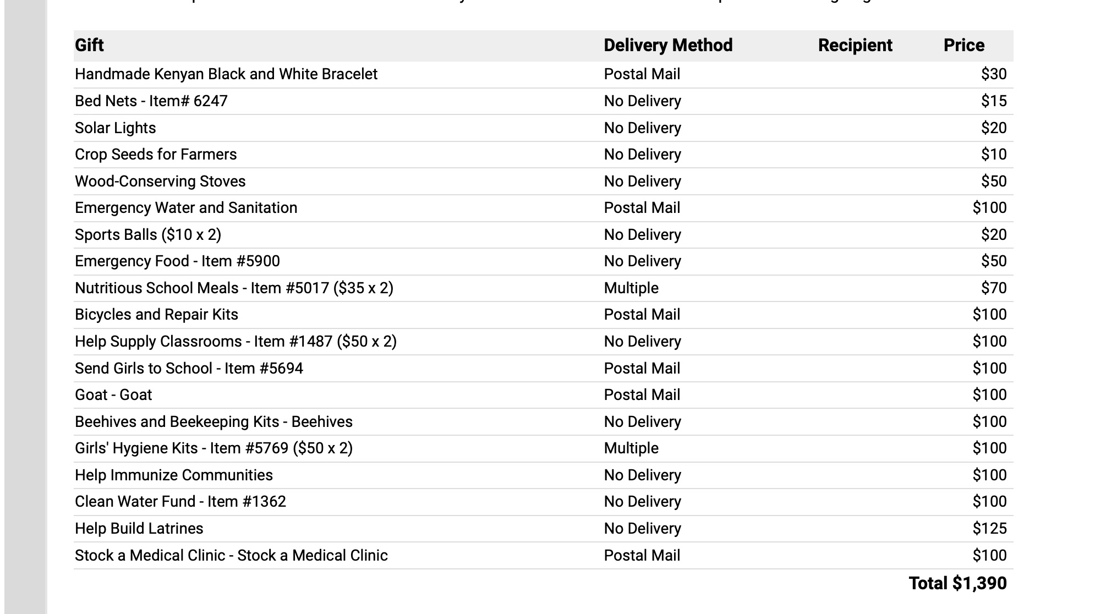Click the $125 price for Help Build Latrines
Viewport: 1095px width, 614px height.
pyautogui.click(x=989, y=529)
